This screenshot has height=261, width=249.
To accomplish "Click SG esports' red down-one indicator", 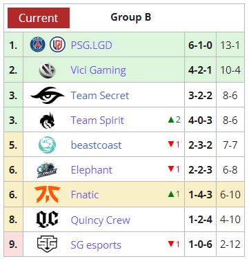I will click(174, 244).
